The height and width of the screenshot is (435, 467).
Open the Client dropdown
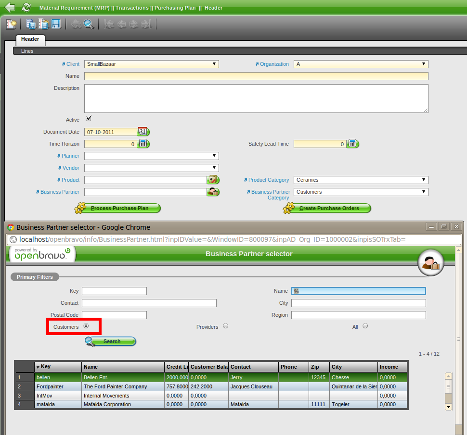pos(152,64)
